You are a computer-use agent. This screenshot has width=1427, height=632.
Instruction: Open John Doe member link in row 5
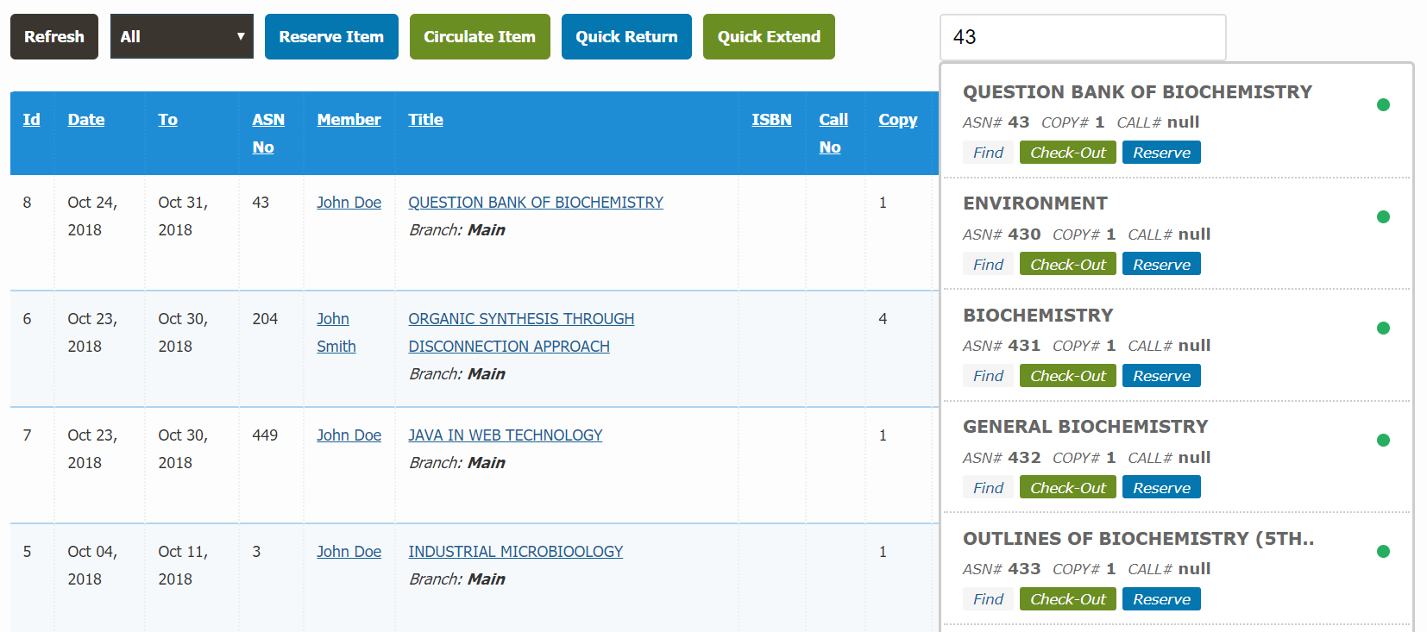349,551
